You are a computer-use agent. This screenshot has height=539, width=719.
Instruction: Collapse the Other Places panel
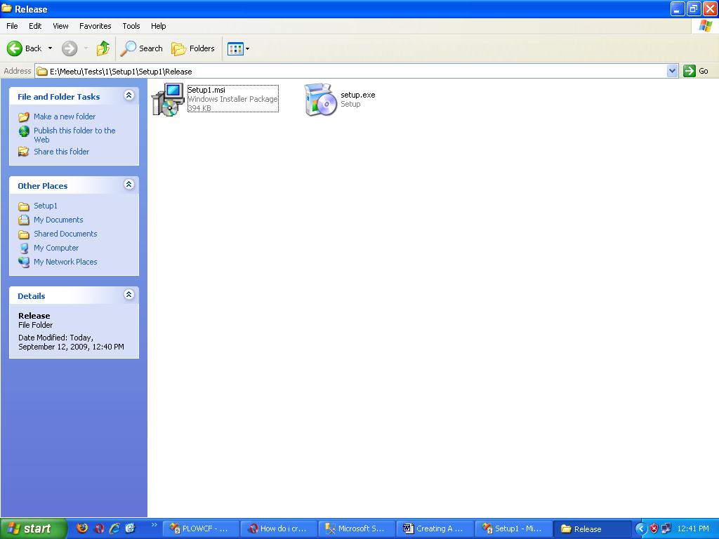pos(129,185)
